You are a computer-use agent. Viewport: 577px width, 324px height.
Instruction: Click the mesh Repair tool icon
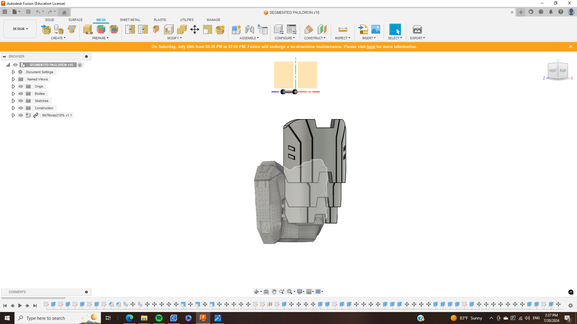(x=88, y=29)
